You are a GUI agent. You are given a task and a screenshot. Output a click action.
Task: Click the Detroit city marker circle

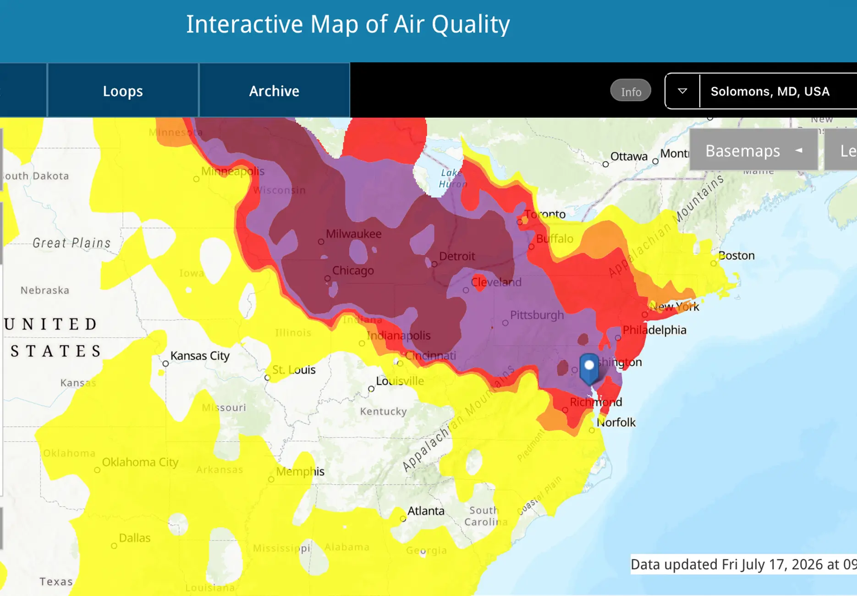pos(434,264)
